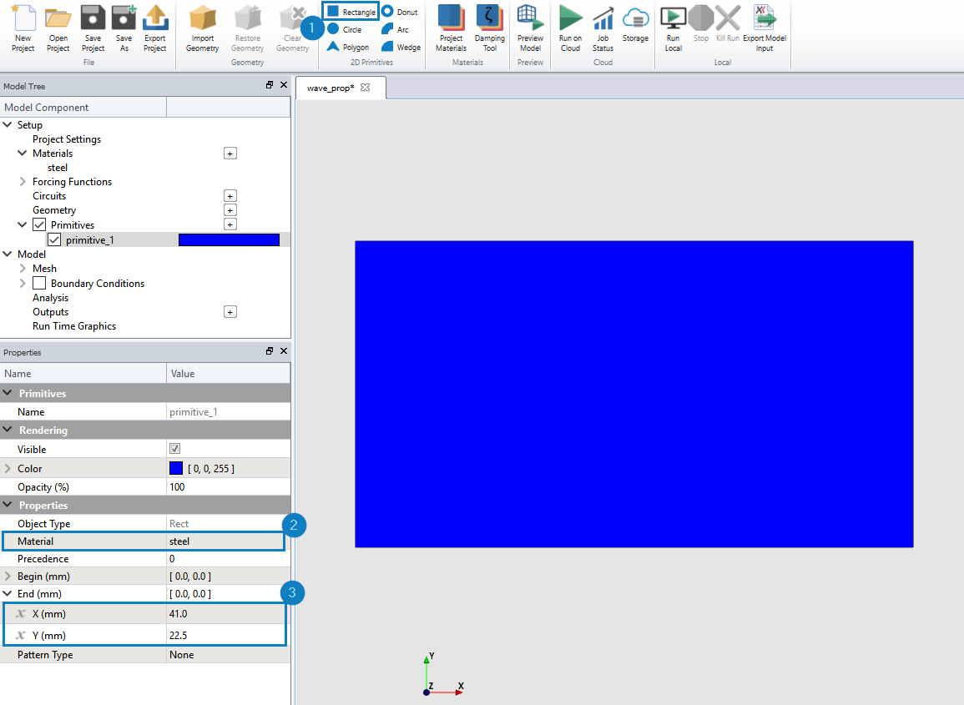Expand the Boundary Conditions node

tap(23, 283)
